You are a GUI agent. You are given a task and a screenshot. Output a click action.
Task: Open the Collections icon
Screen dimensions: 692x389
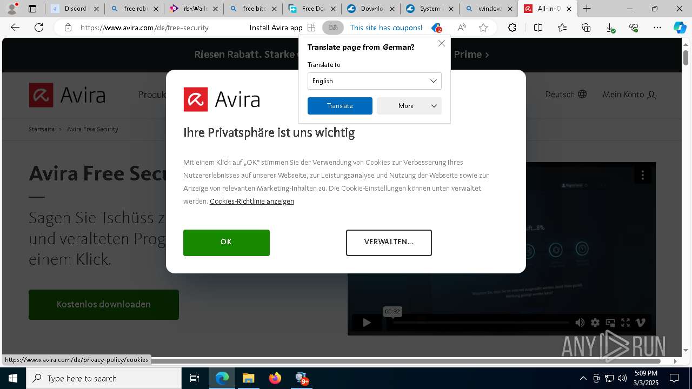(586, 28)
